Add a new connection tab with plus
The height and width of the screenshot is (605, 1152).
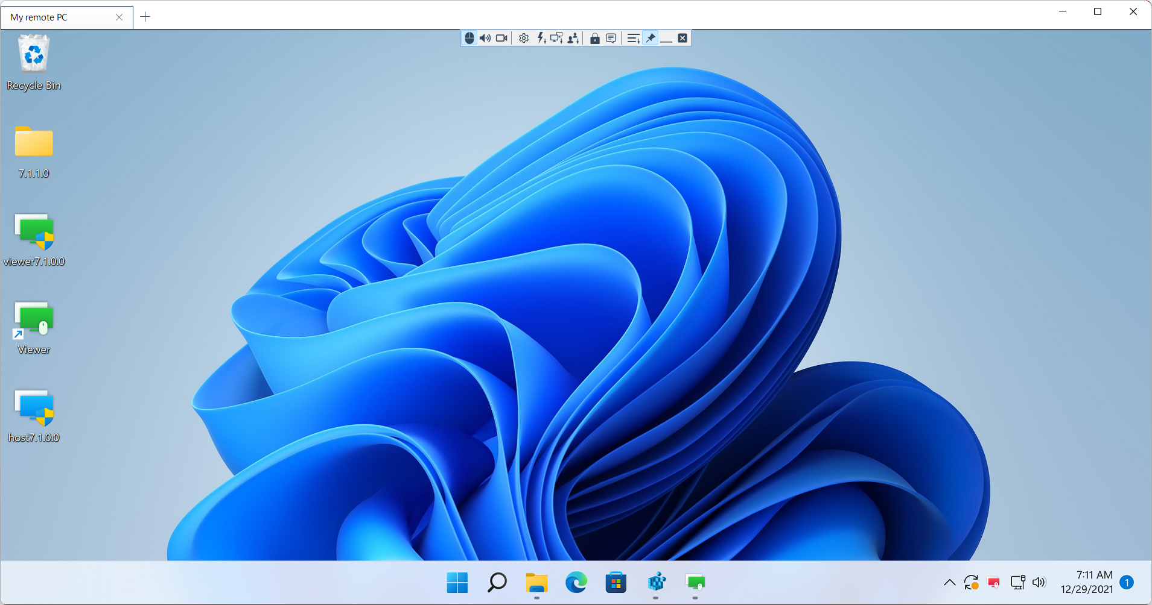145,17
